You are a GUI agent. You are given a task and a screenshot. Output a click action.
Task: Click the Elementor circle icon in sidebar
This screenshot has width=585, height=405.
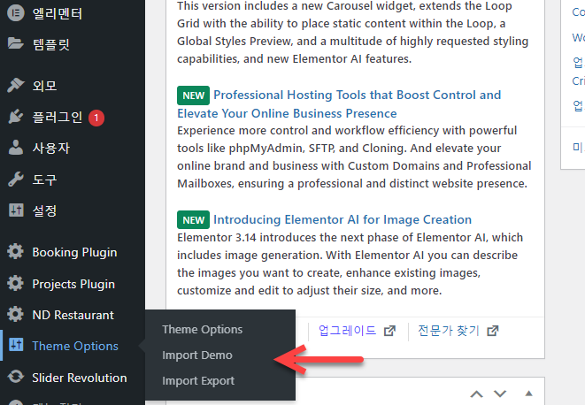(x=16, y=13)
